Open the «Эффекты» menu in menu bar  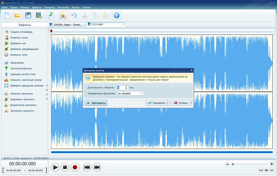tap(36, 7)
